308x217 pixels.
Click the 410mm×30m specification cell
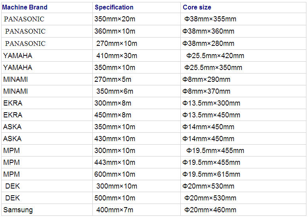click(117, 56)
